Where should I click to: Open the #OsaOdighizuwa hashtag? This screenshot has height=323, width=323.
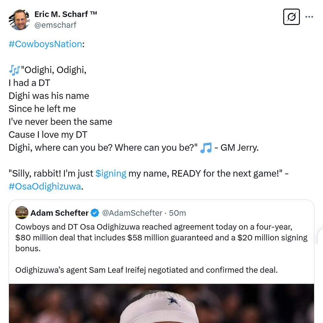click(45, 186)
